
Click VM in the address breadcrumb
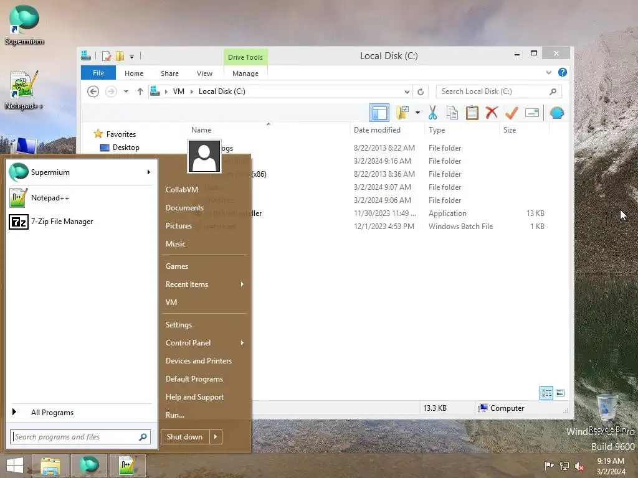tap(179, 91)
